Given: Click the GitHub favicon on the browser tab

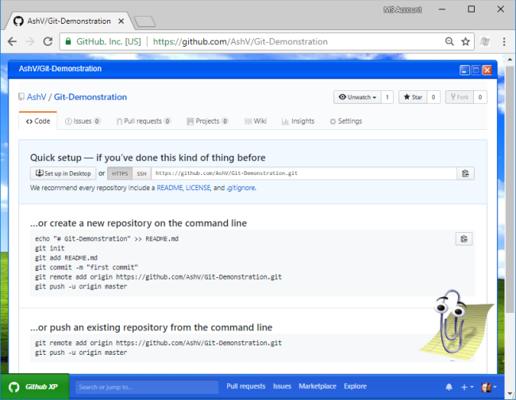Looking at the screenshot, I should 18,21.
